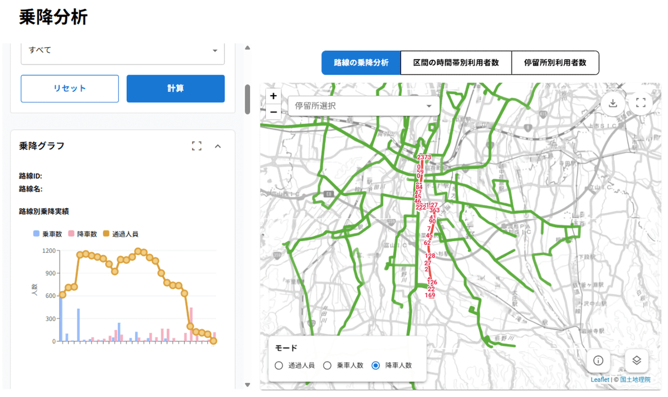668x397 pixels.
Task: Click the 222 stop label on map
Action: point(421,207)
